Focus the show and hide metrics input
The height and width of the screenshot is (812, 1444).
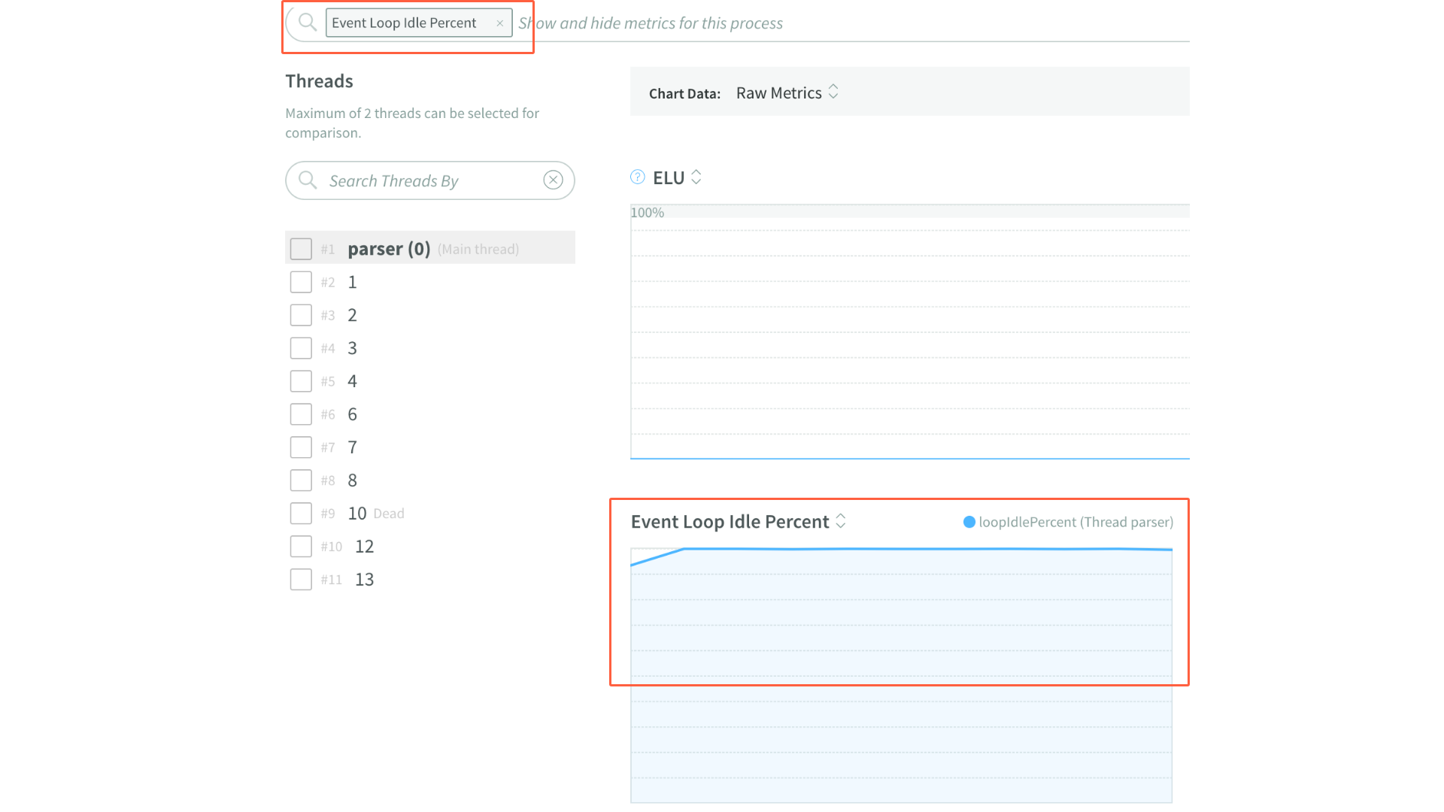827,23
